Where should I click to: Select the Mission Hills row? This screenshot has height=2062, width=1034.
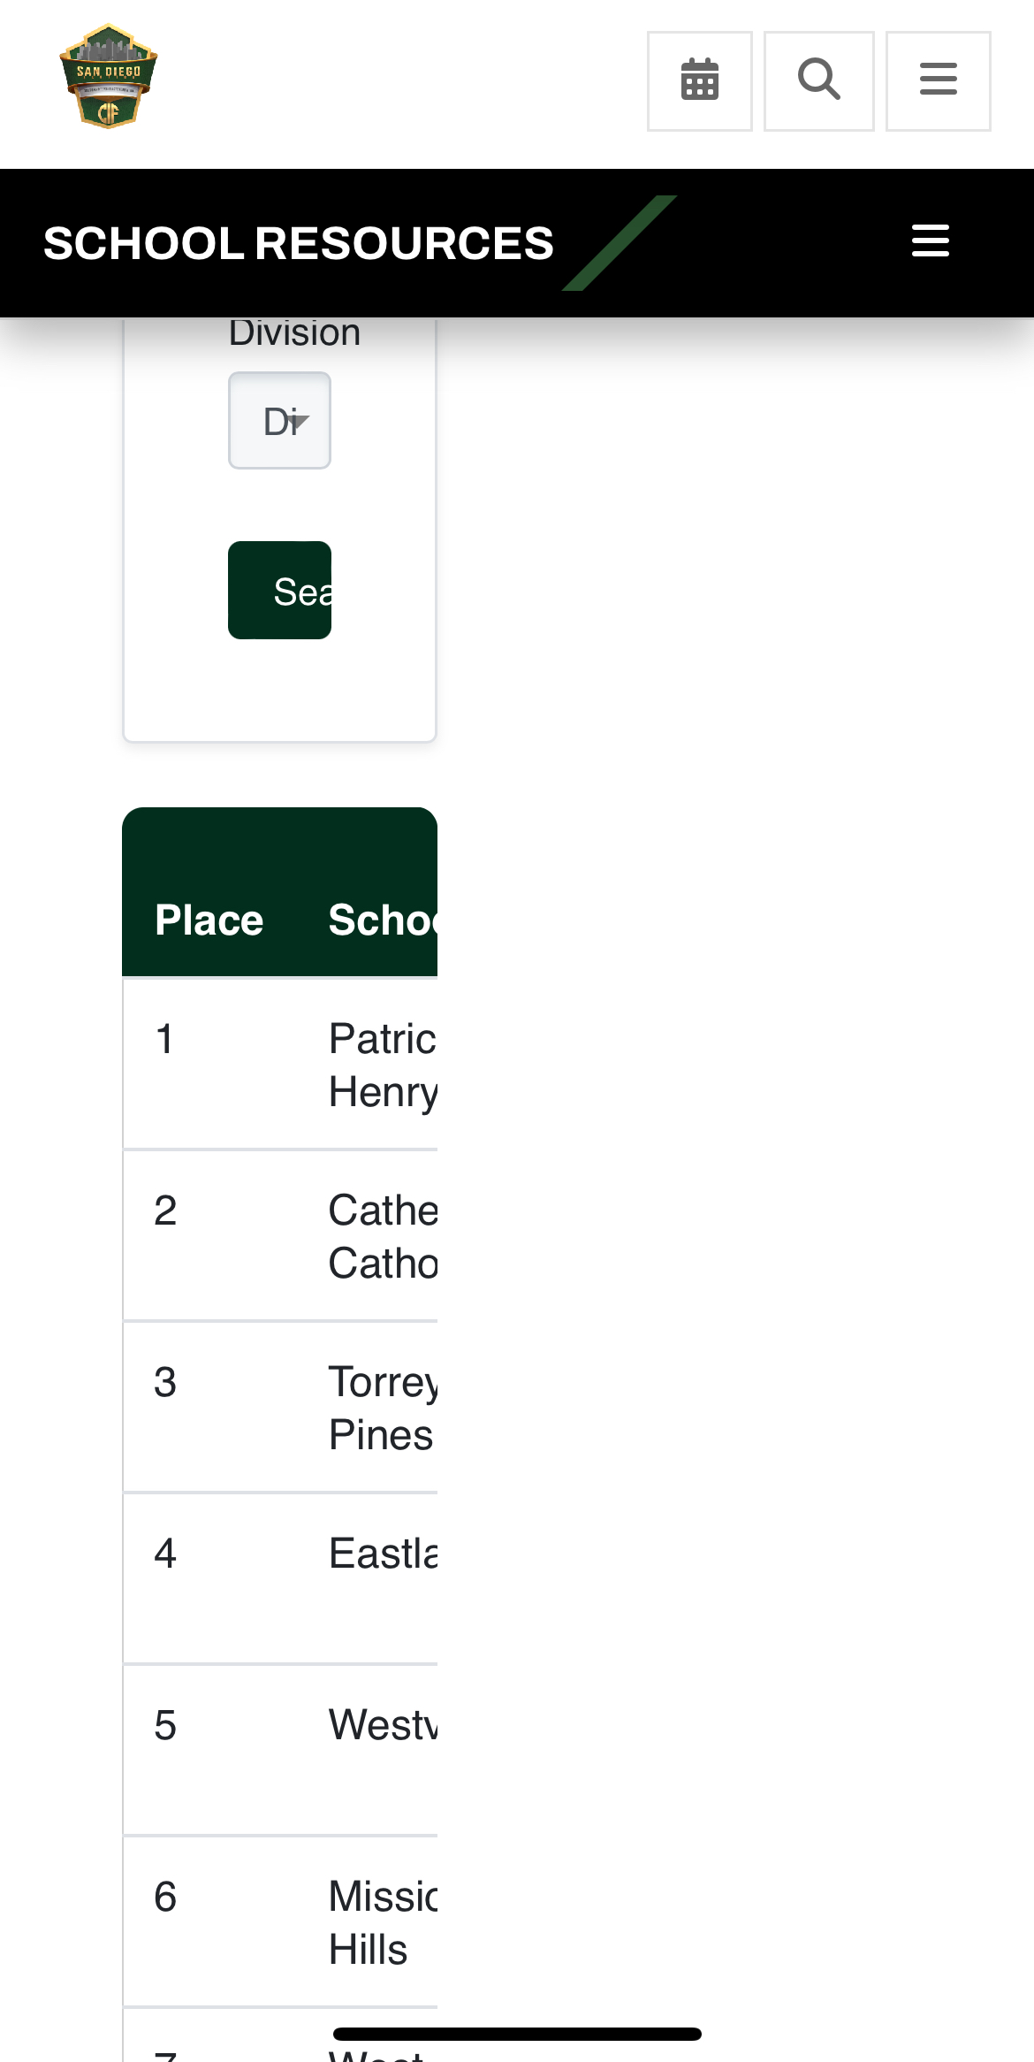pos(382,1922)
